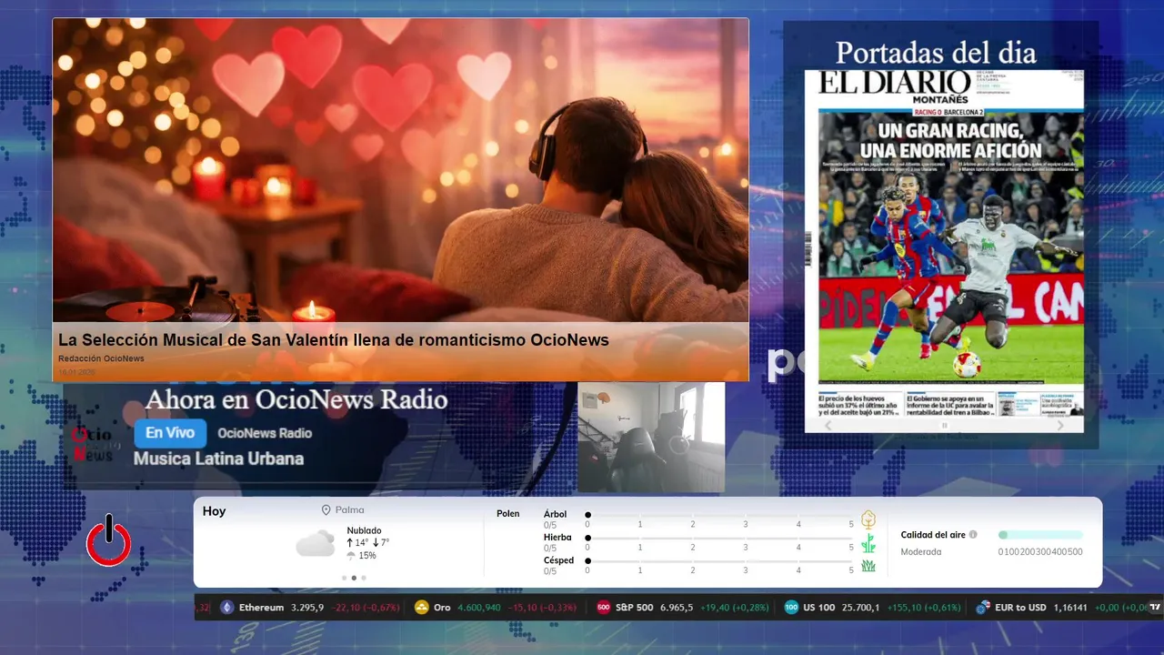Click the El Diario Montañés front page
Image resolution: width=1164 pixels, height=655 pixels.
pos(944,242)
